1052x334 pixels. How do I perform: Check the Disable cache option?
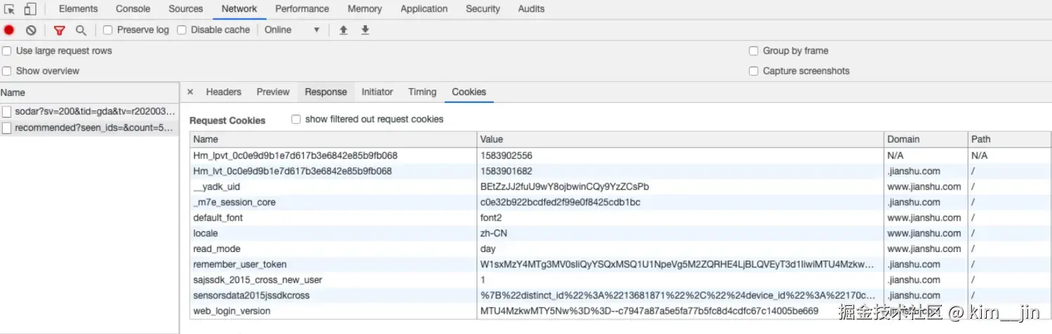pyautogui.click(x=182, y=30)
